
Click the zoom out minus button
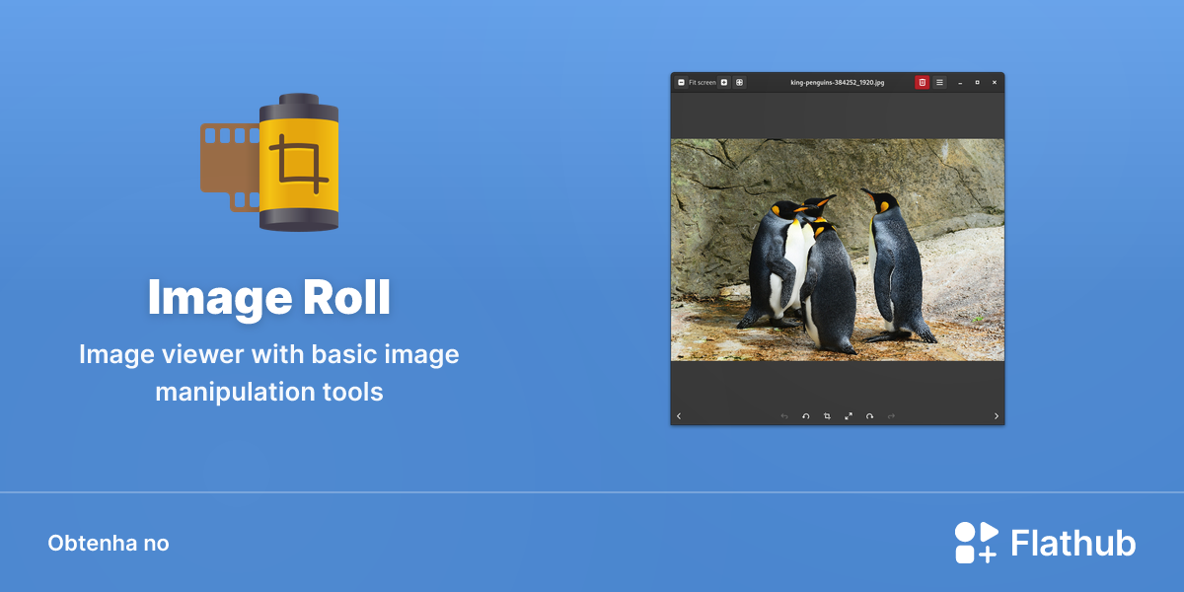(681, 83)
